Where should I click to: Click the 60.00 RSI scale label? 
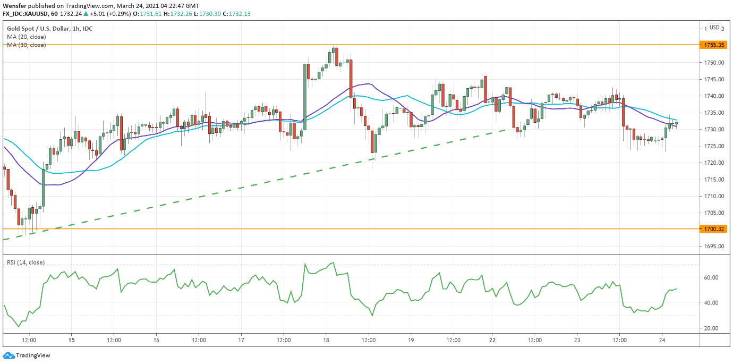(x=711, y=277)
